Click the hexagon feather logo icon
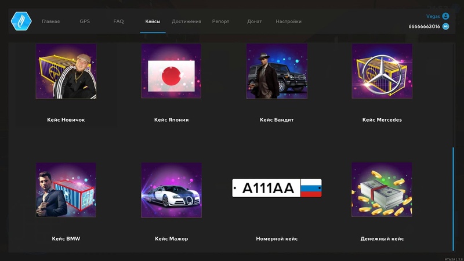This screenshot has height=261, width=464. (x=21, y=21)
